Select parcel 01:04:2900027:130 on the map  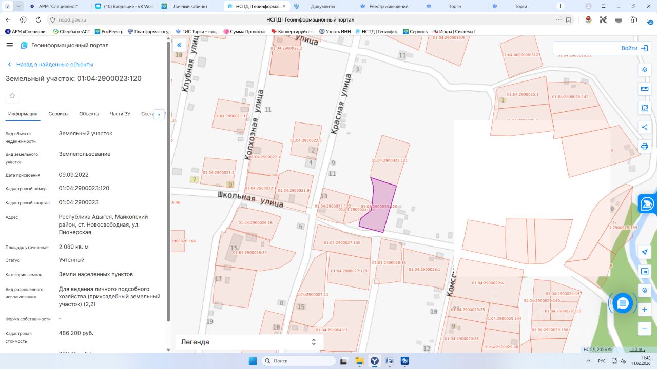pyautogui.click(x=342, y=243)
